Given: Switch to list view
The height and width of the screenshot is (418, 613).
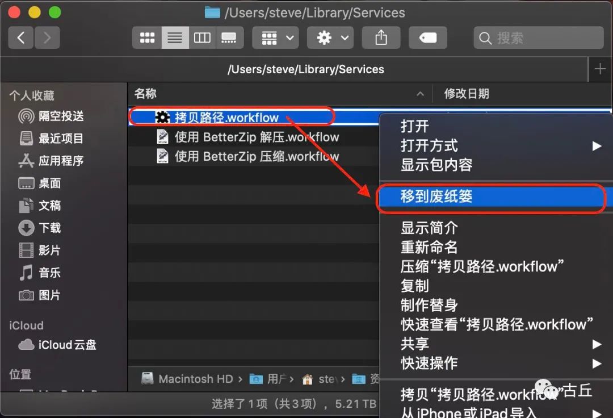Looking at the screenshot, I should point(175,37).
